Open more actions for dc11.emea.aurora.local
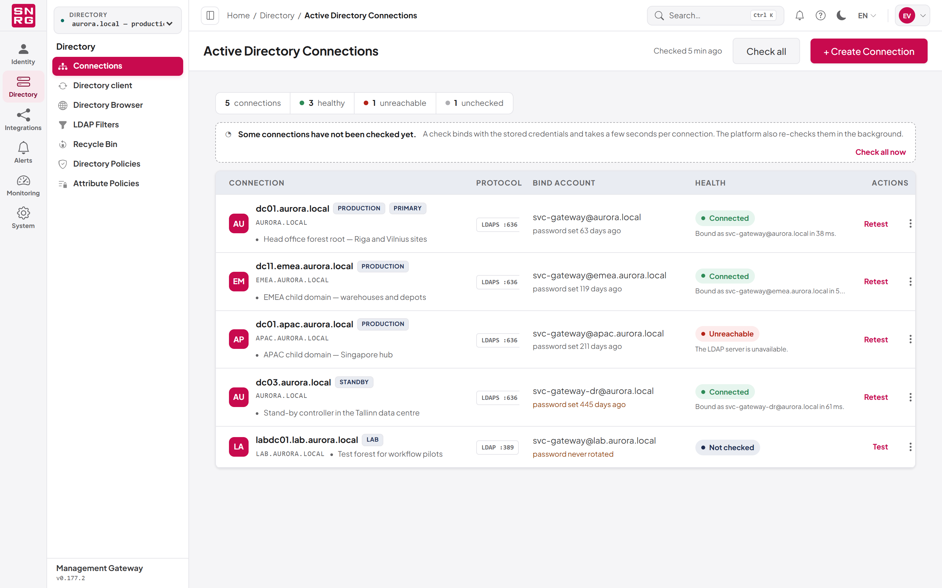The width and height of the screenshot is (942, 588). coord(910,282)
